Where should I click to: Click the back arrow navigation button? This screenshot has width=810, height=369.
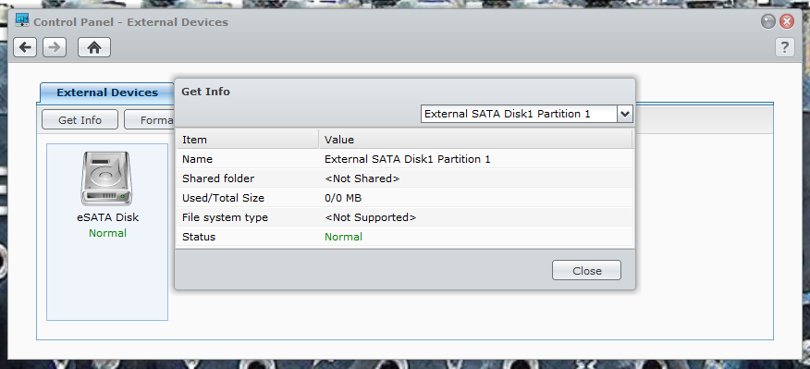25,47
